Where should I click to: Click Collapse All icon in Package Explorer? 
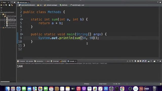point(9,5)
